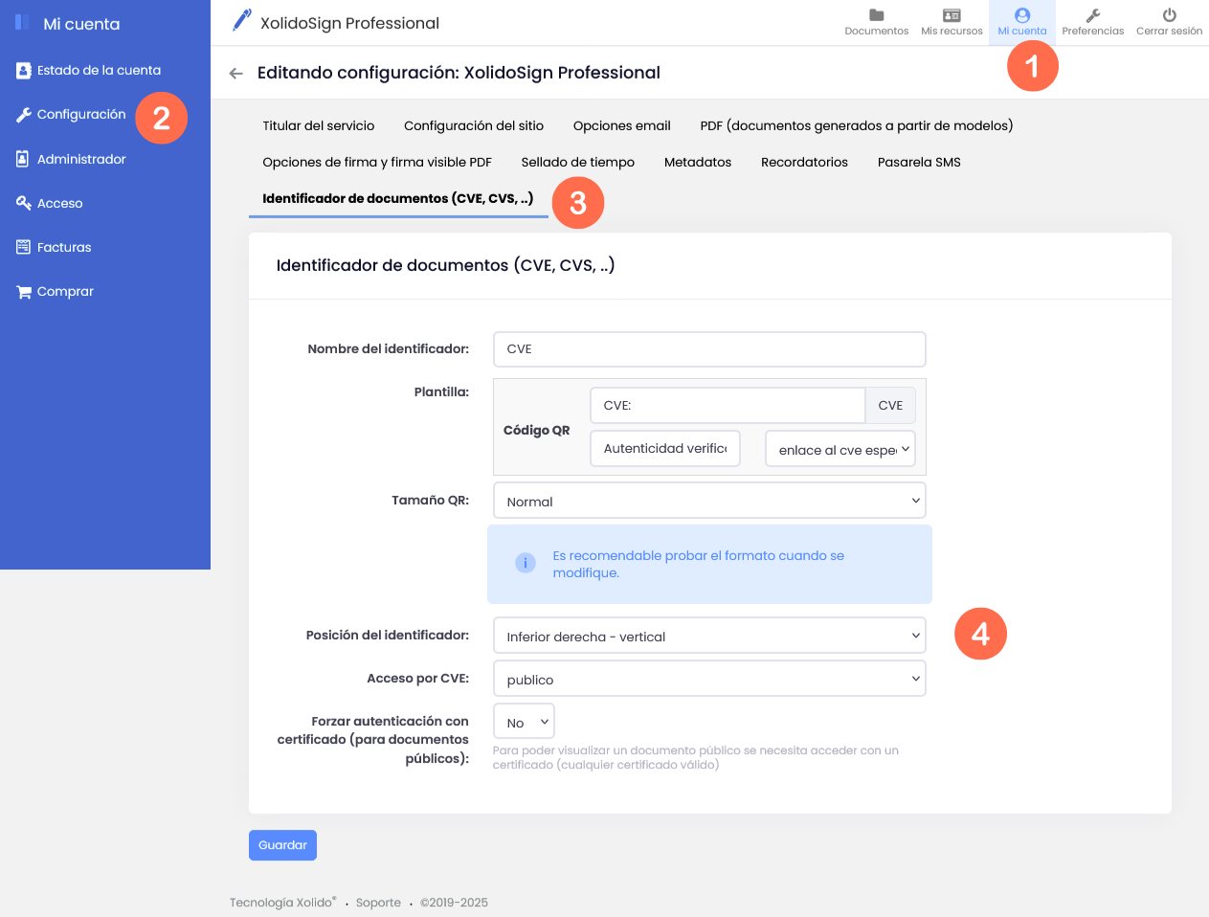
Task: Open the Forzar autenticación No dropdown
Action: point(524,722)
